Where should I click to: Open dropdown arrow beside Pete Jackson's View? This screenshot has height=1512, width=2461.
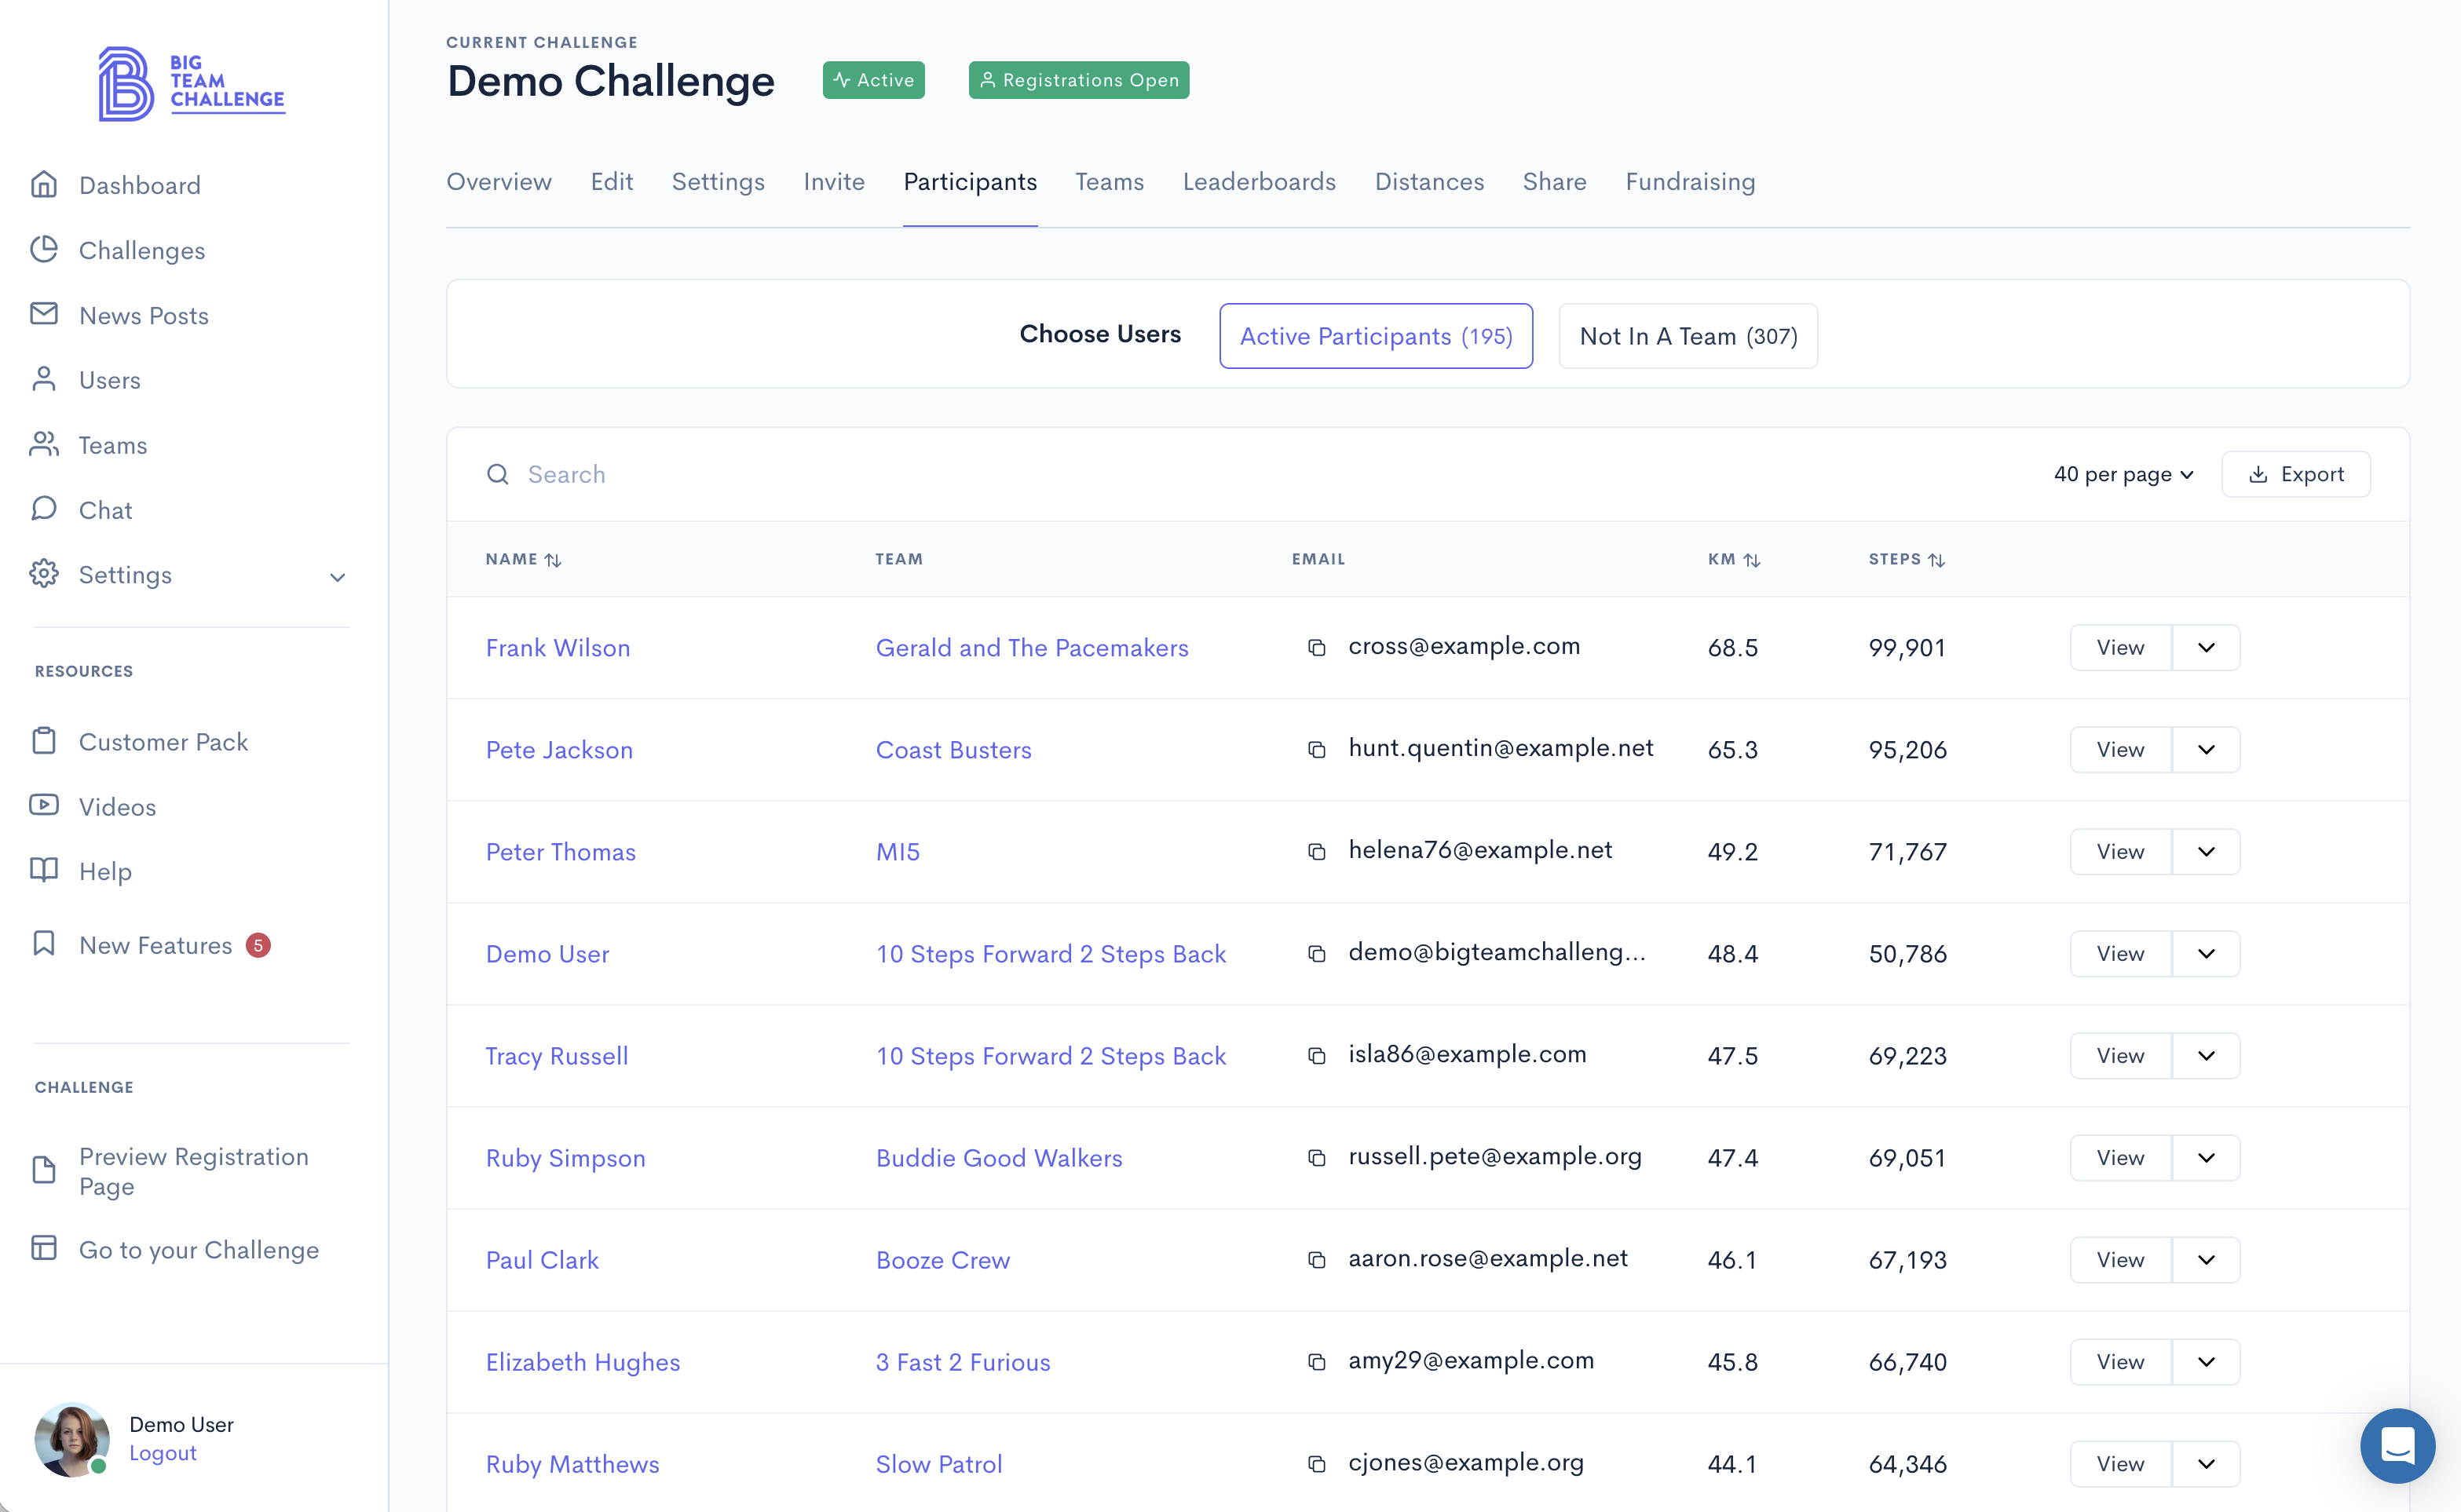click(x=2205, y=750)
